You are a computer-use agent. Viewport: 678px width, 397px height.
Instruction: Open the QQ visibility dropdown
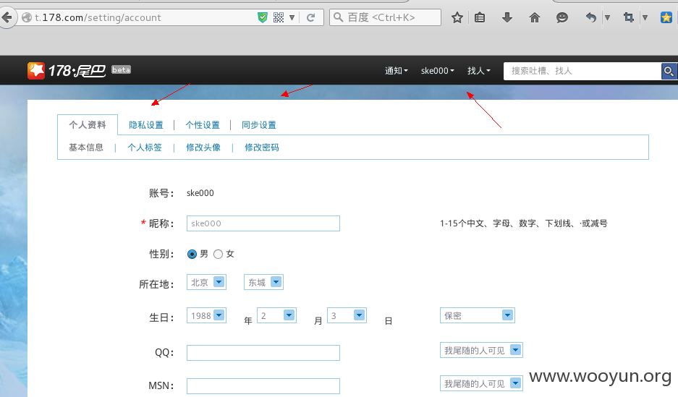click(481, 350)
